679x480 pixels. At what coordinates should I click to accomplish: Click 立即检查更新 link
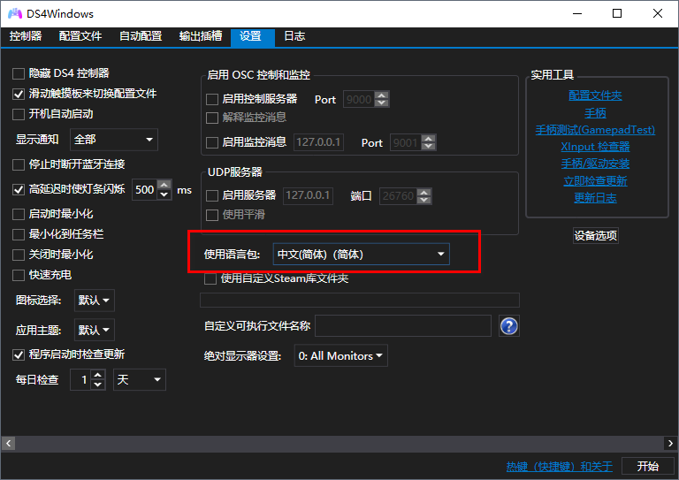(595, 181)
